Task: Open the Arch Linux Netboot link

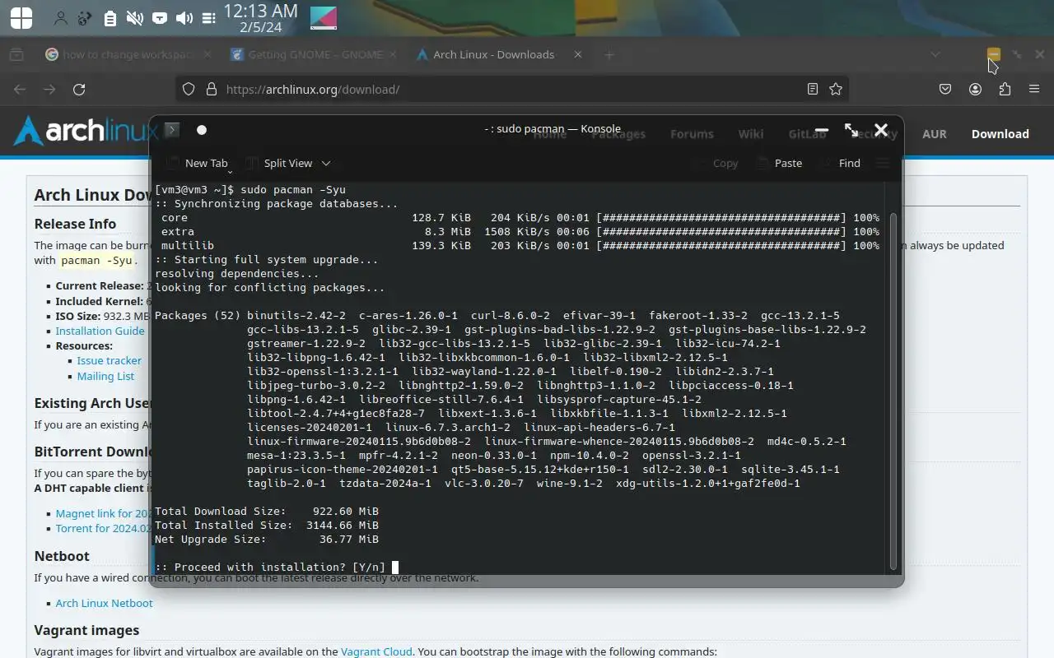Action: [104, 603]
